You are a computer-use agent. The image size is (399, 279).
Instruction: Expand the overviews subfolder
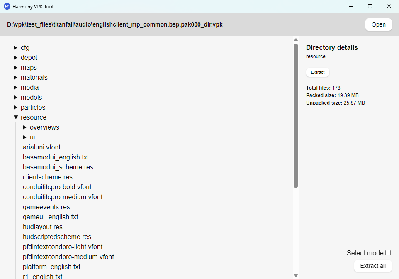coord(25,127)
